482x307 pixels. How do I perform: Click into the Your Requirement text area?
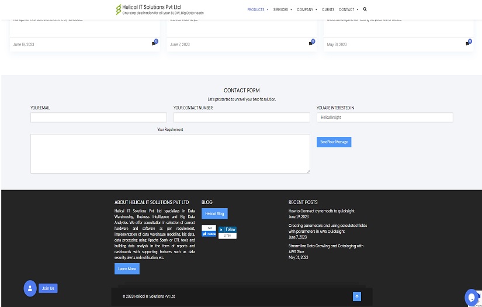point(170,153)
